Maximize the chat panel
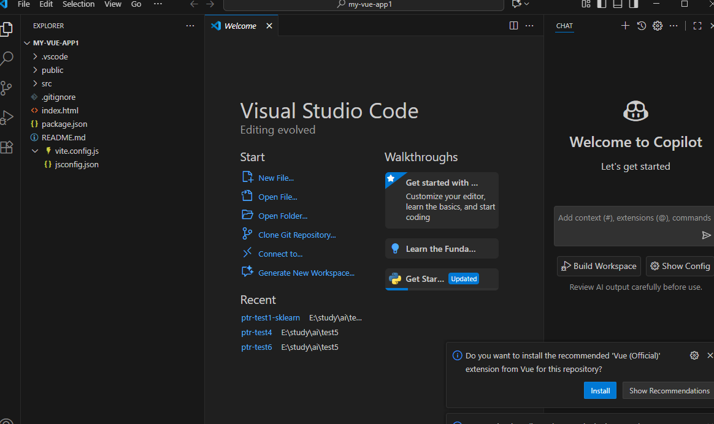 coord(697,26)
